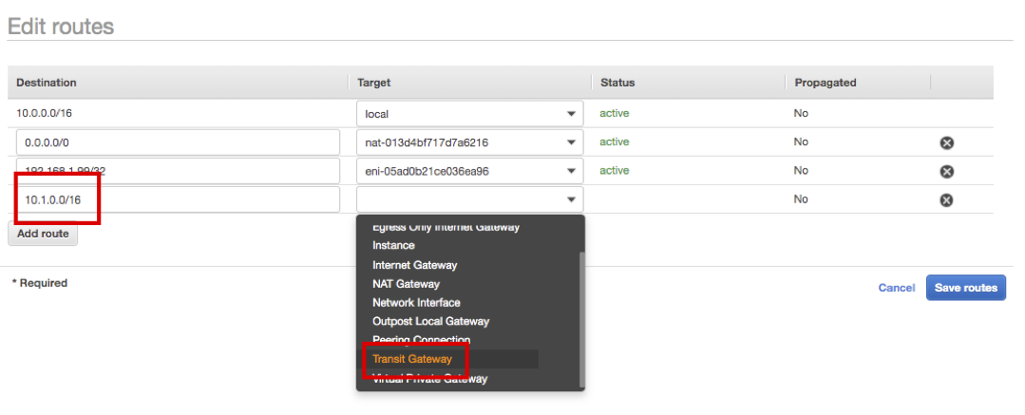This screenshot has width=1025, height=415.
Task: Select Instance as route target
Action: [x=393, y=246]
